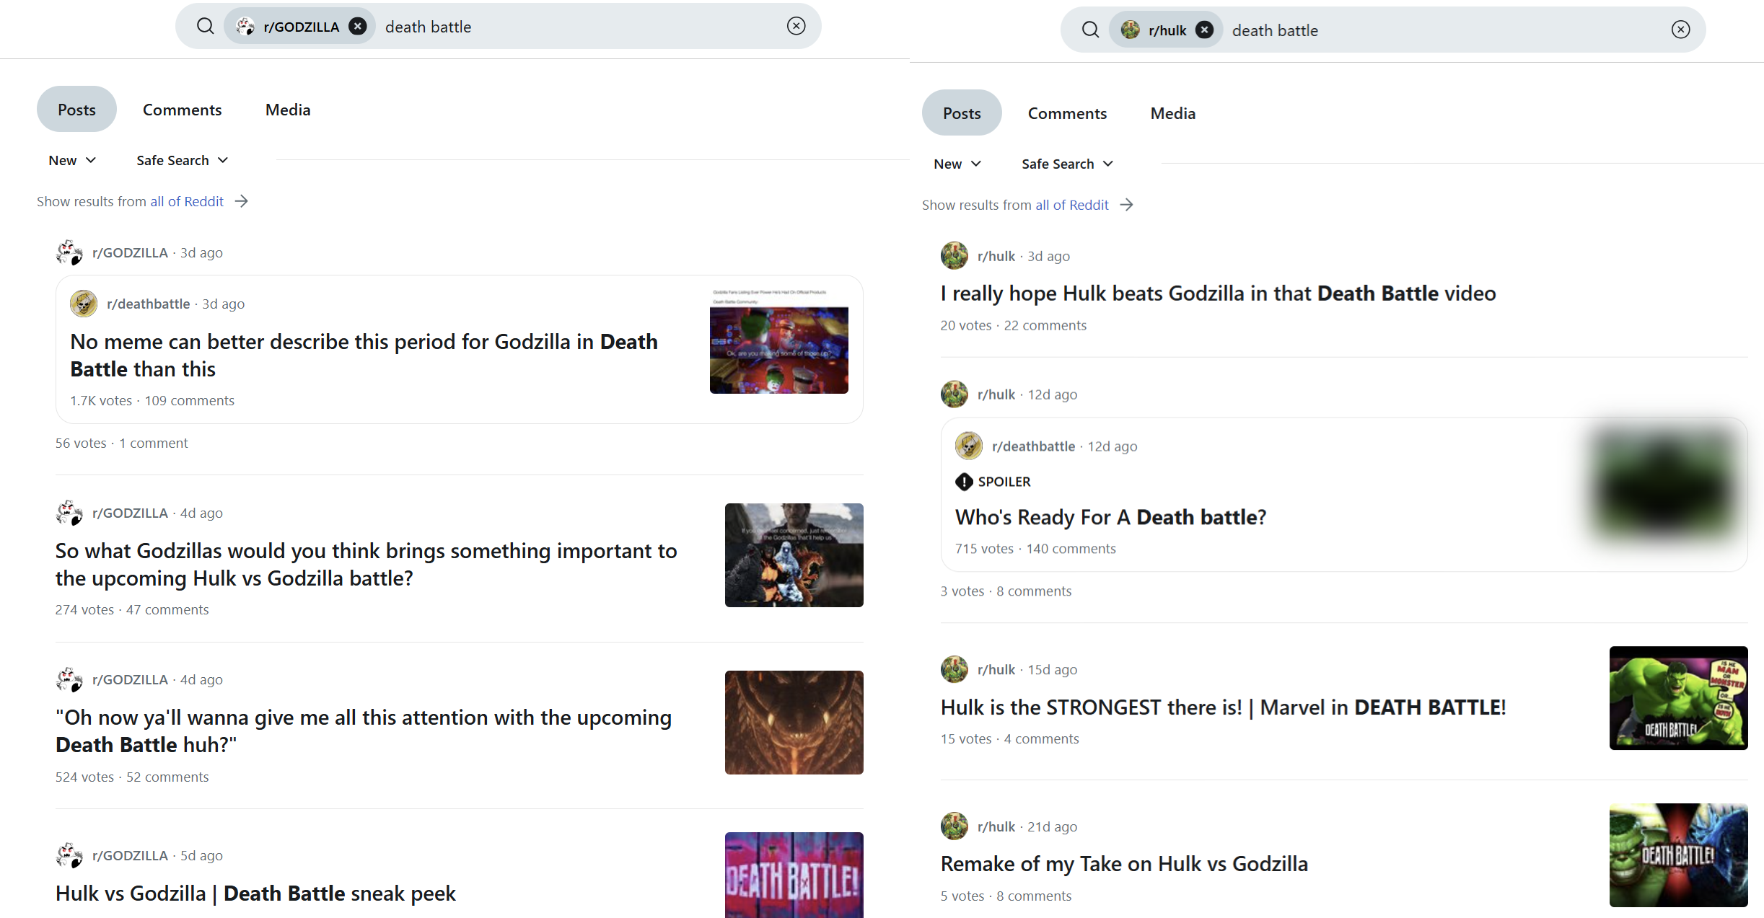Clear the right search box text
Viewport: 1764px width, 918px height.
click(x=1680, y=30)
